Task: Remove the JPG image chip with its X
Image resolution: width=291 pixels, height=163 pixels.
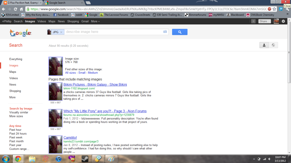Action: tap(61, 32)
